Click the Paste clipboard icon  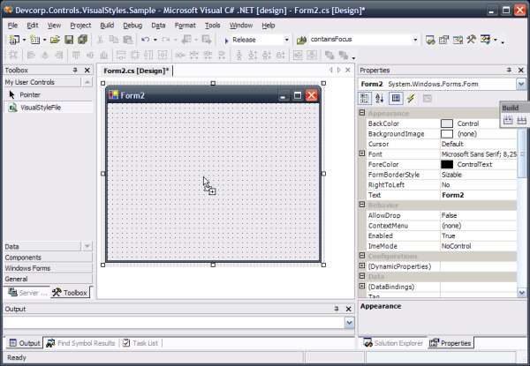tap(127, 40)
